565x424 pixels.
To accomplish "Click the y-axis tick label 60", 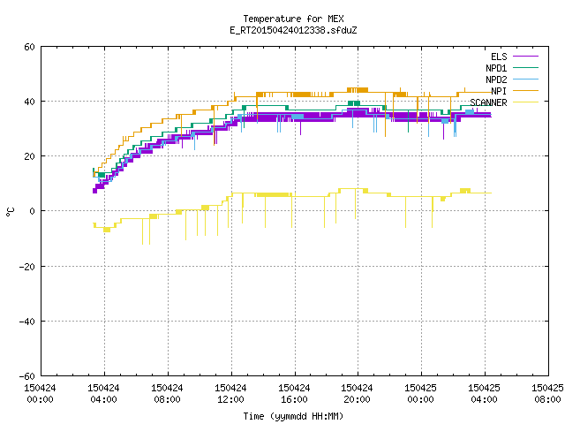I will 29,47.
